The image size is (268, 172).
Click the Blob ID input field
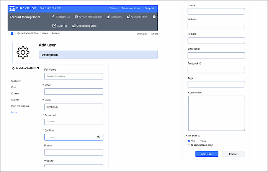pyautogui.click(x=216, y=41)
